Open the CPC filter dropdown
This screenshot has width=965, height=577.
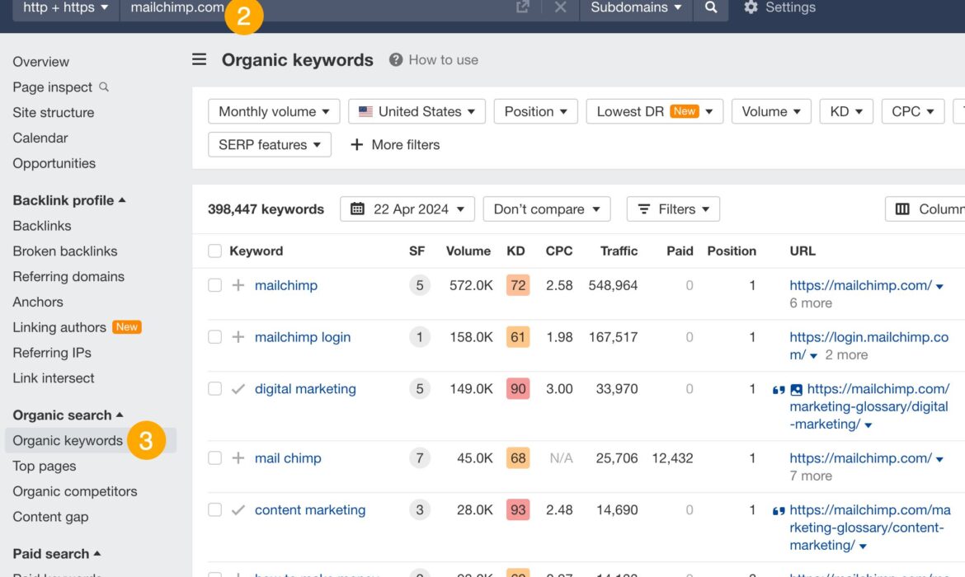tap(913, 111)
